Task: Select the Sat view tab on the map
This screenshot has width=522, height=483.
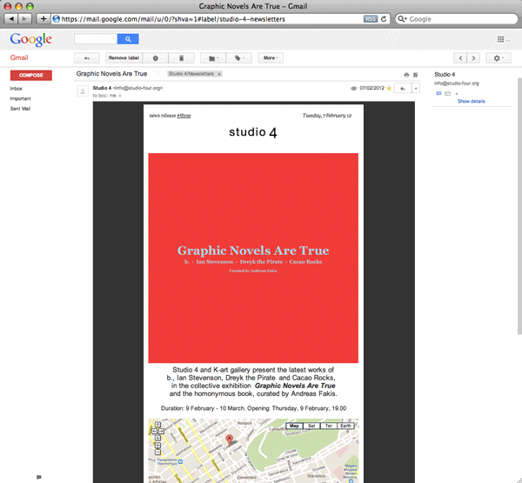Action: [x=311, y=426]
